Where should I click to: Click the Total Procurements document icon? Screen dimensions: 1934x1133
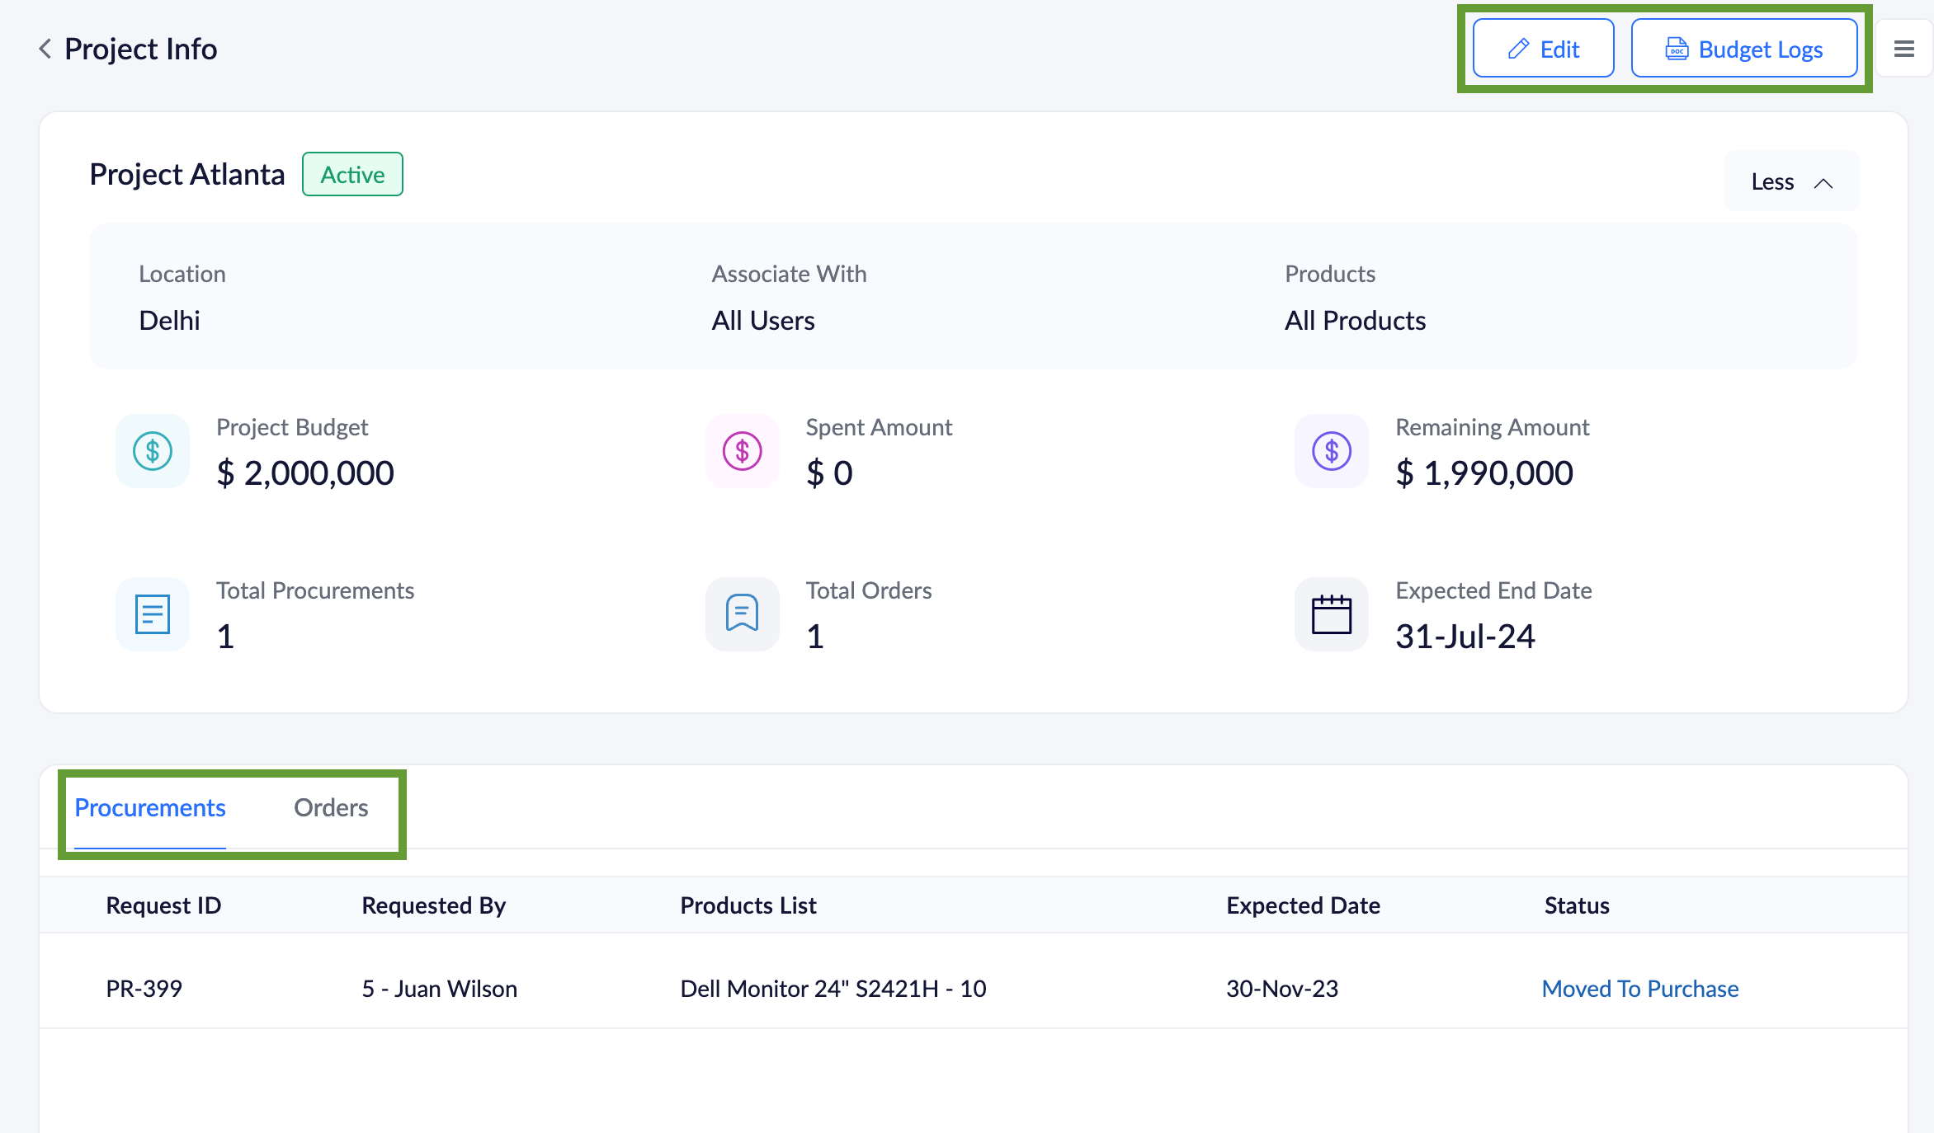point(153,614)
